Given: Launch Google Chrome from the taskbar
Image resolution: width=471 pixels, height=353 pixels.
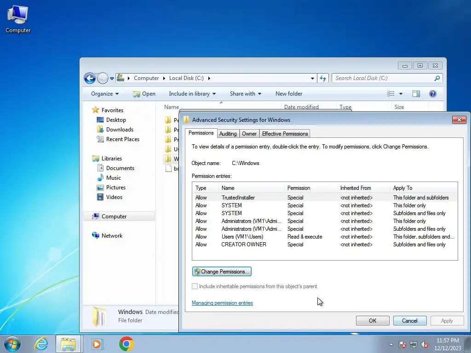Looking at the screenshot, I should 126,344.
